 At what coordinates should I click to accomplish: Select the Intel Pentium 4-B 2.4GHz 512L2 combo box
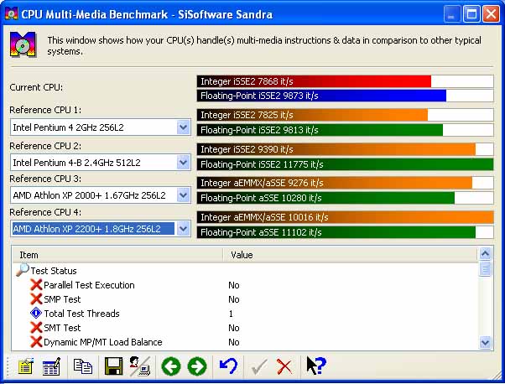coord(101,163)
